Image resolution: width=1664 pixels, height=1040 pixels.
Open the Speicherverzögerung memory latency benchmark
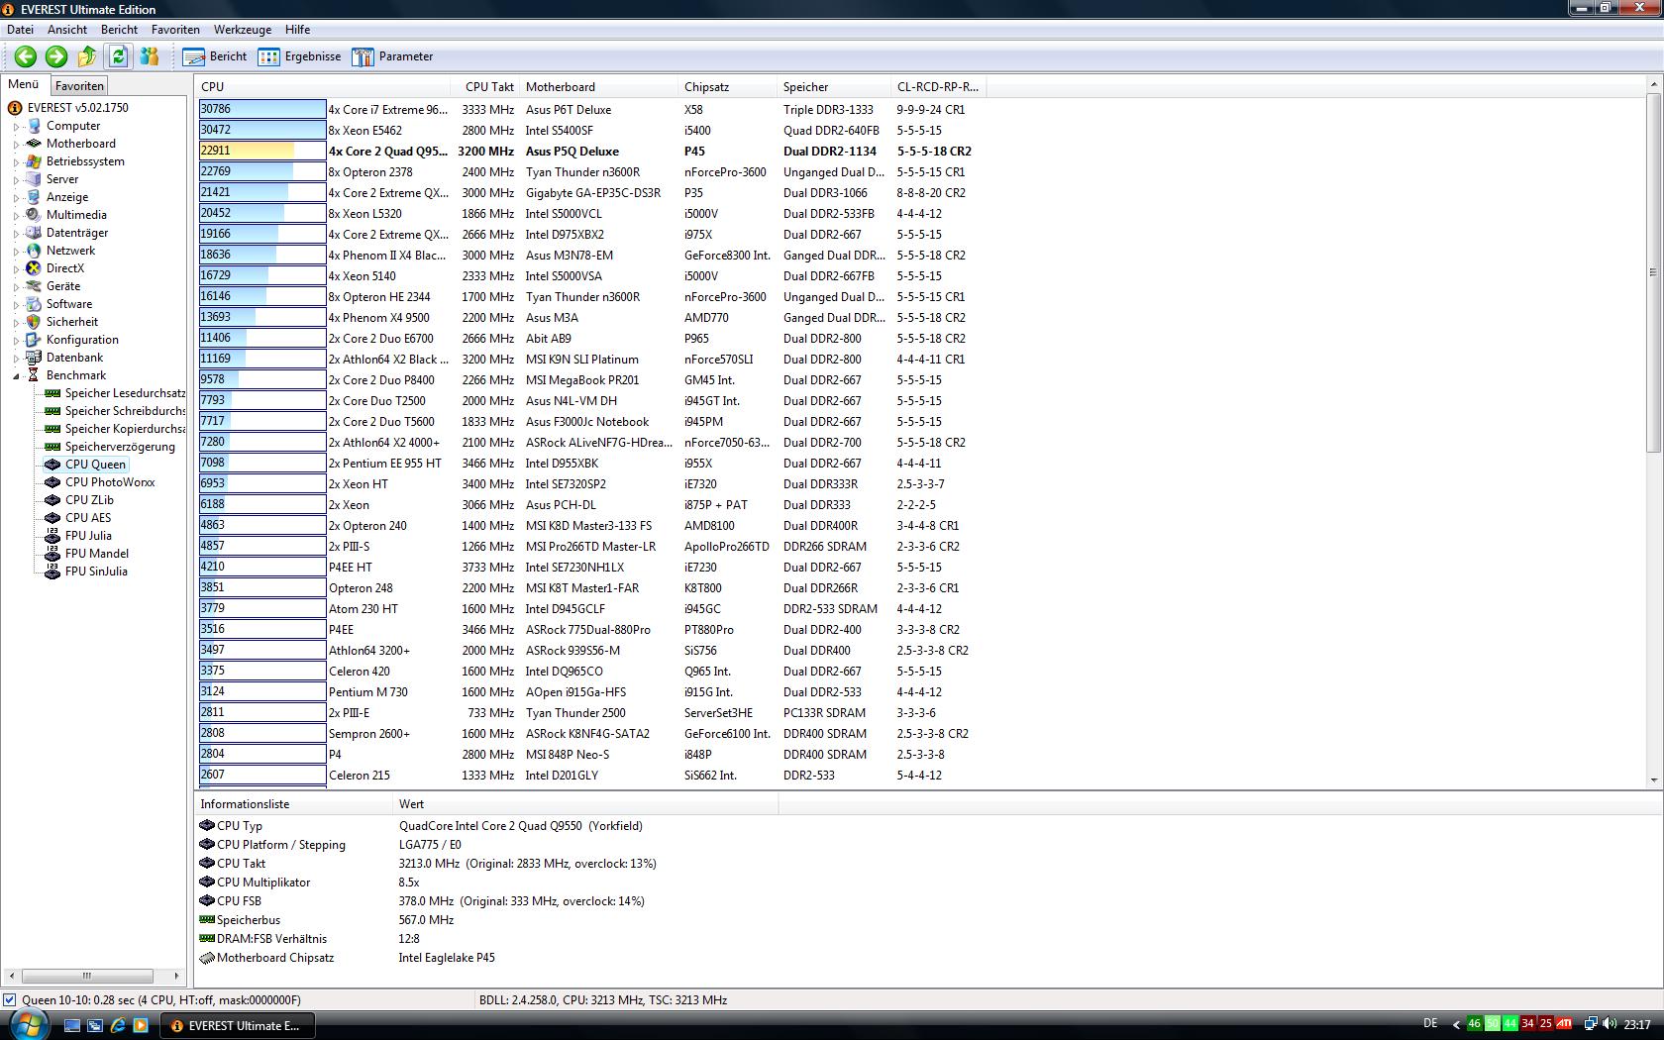click(119, 447)
